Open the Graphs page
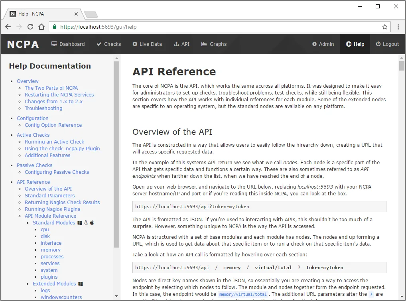Viewport: 406px width, 301px height. coord(214,44)
